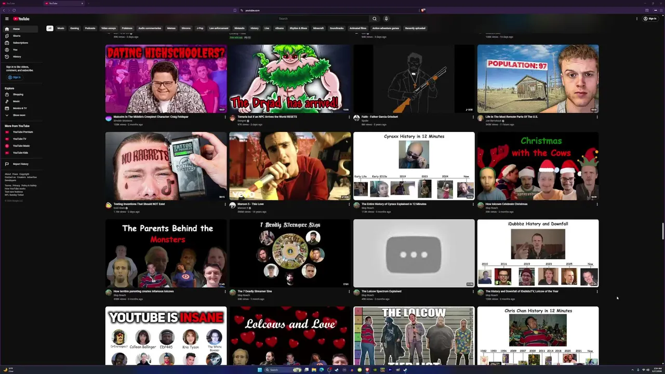
Task: Select the Law enforcement filter chip
Action: pos(219,28)
